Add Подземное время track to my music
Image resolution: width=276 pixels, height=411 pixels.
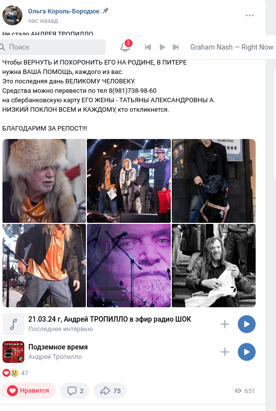pyautogui.click(x=225, y=352)
